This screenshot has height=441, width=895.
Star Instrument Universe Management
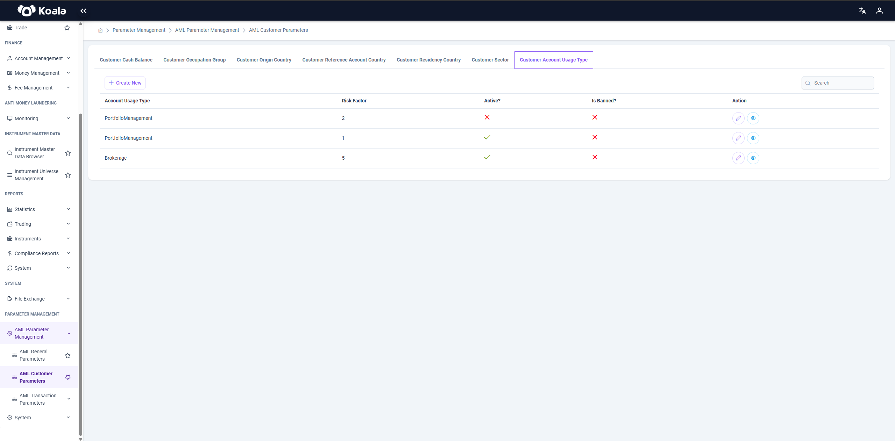pyautogui.click(x=68, y=175)
